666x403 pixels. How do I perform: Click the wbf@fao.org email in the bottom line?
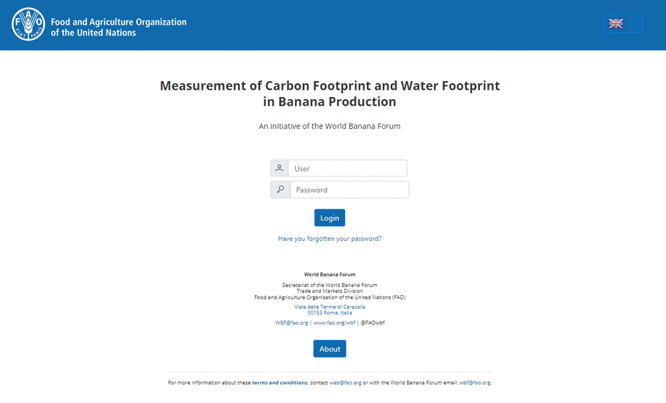tap(475, 383)
